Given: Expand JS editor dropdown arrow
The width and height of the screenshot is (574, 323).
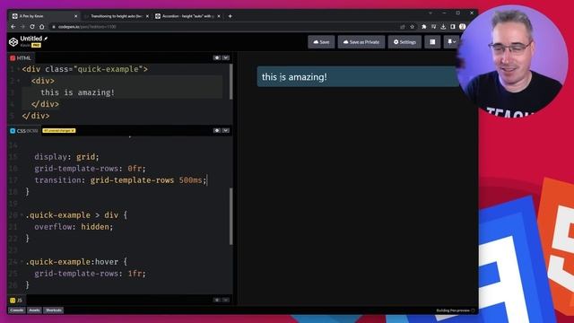Looking at the screenshot, I should [x=226, y=300].
